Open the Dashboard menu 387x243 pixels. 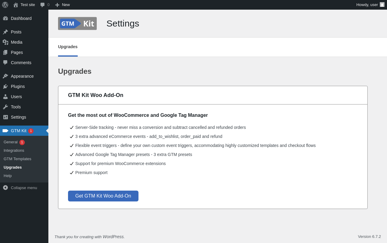(24, 18)
